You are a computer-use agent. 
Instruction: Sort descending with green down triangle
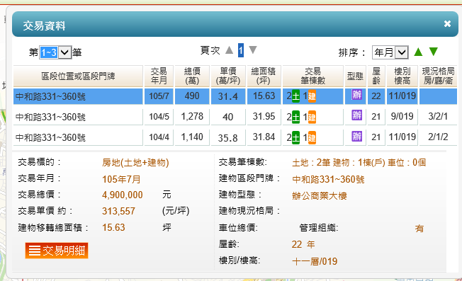click(434, 52)
